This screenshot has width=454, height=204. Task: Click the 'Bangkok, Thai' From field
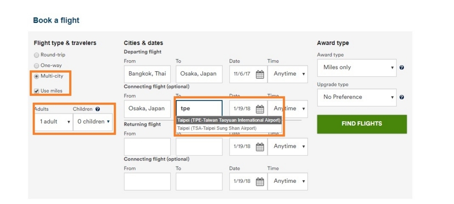click(147, 74)
